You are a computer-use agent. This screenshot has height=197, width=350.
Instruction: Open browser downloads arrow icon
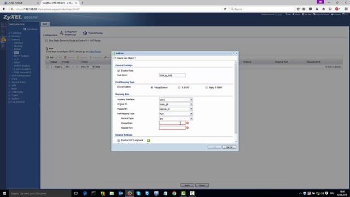tap(317, 9)
